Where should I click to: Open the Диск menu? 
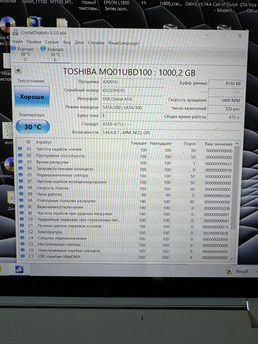point(79,42)
